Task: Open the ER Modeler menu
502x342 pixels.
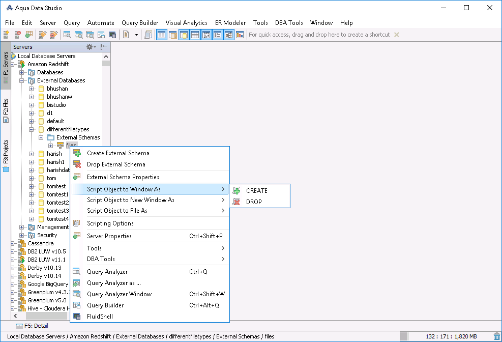Action: coord(230,23)
